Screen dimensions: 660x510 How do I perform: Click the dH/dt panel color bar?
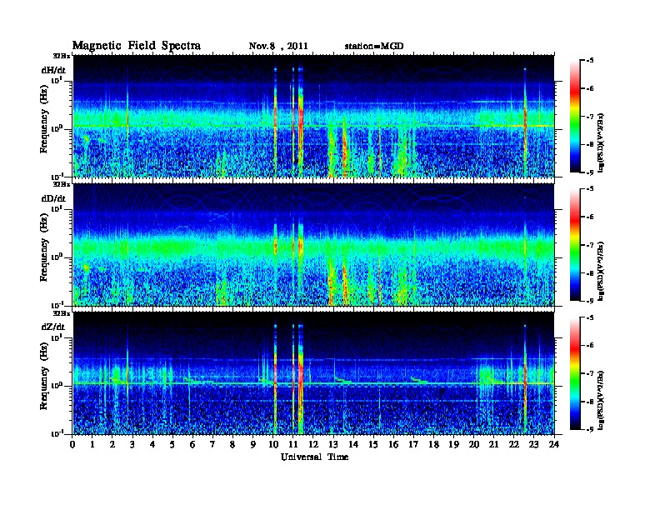tap(574, 117)
